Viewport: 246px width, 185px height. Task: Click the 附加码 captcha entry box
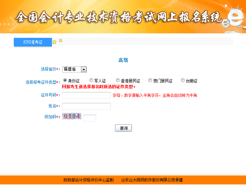[x=90, y=118]
